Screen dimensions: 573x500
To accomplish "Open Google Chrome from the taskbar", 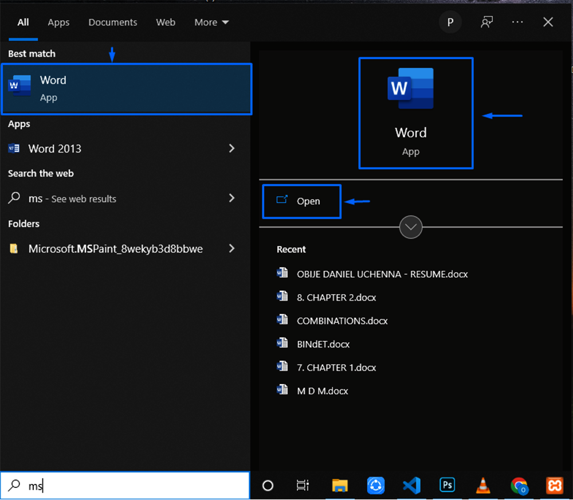I will [519, 486].
